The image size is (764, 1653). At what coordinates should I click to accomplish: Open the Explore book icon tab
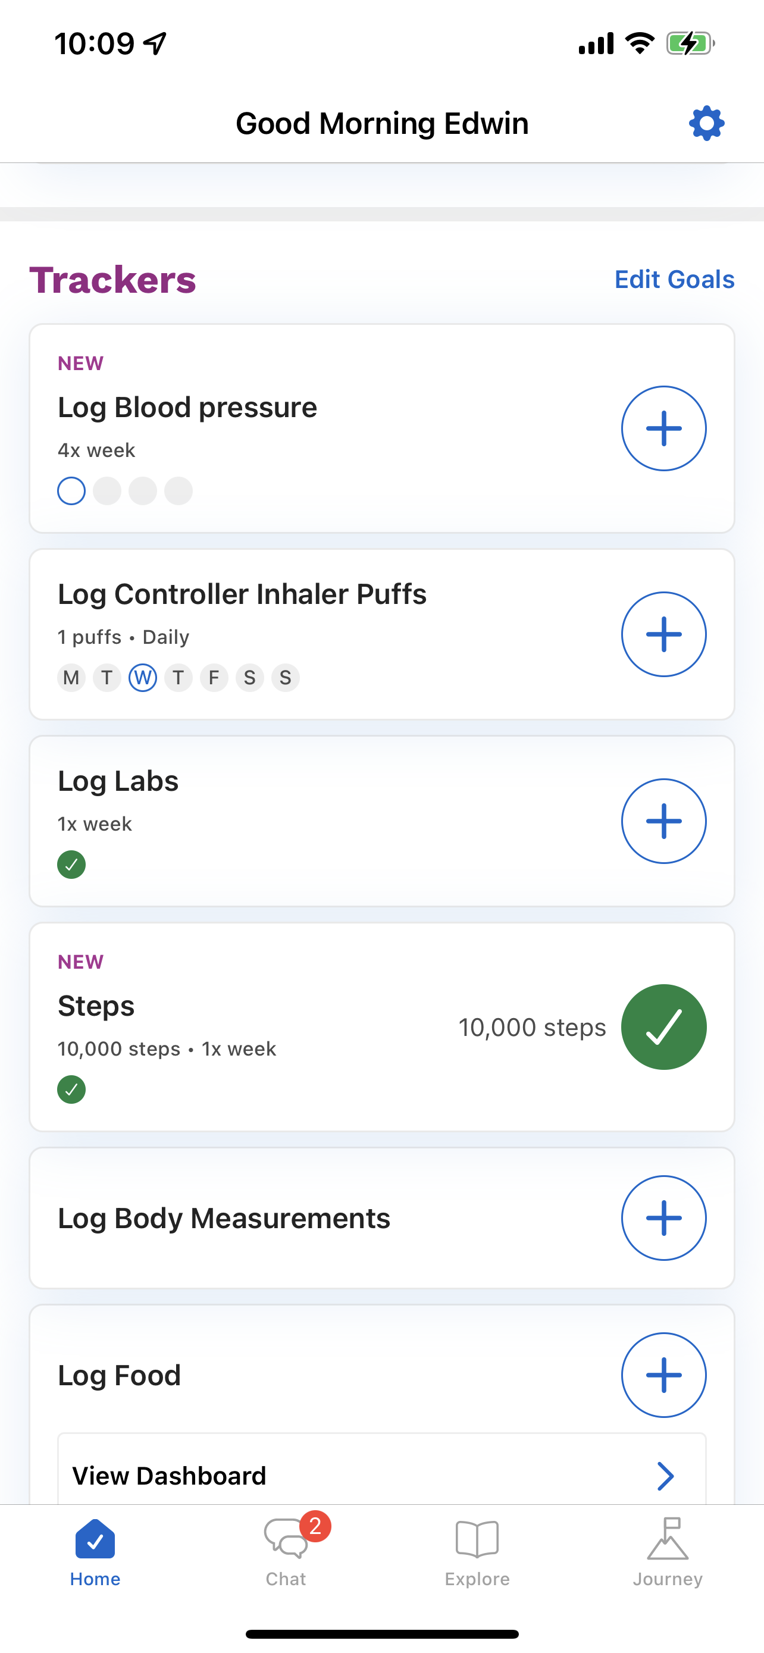click(477, 1550)
